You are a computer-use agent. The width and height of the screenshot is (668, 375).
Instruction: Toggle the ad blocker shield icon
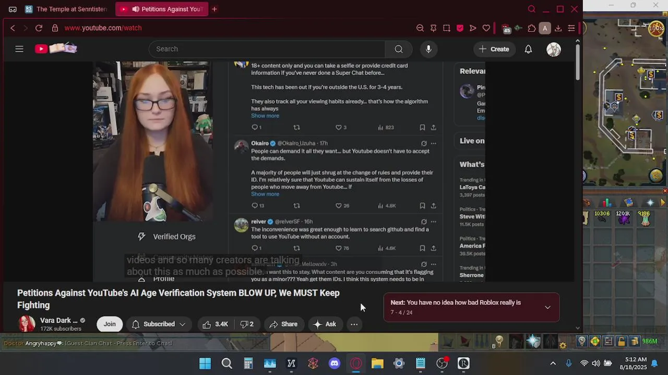tap(460, 28)
